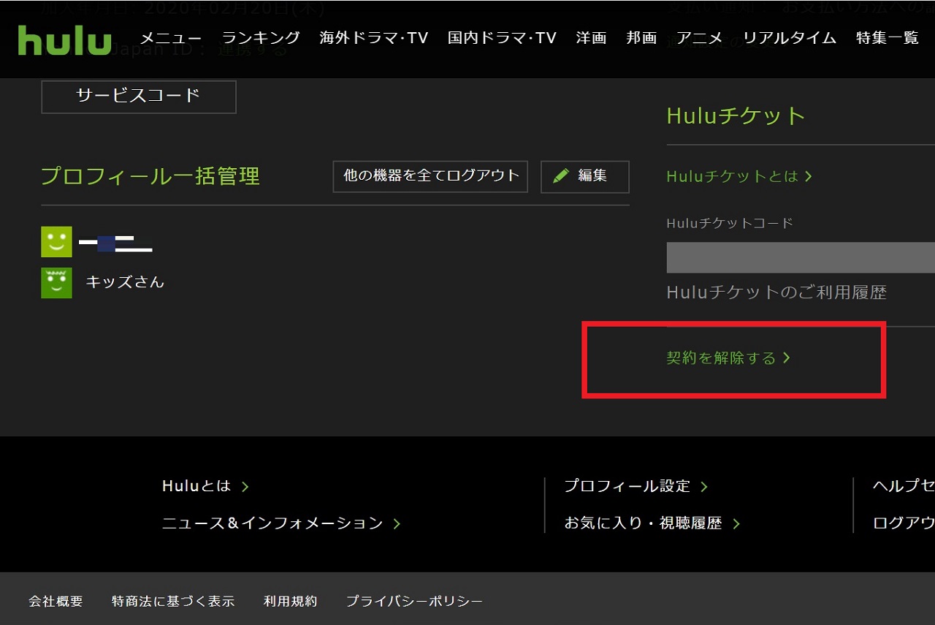Select 国内ドラマ・TV in the navigation bar

pyautogui.click(x=502, y=38)
